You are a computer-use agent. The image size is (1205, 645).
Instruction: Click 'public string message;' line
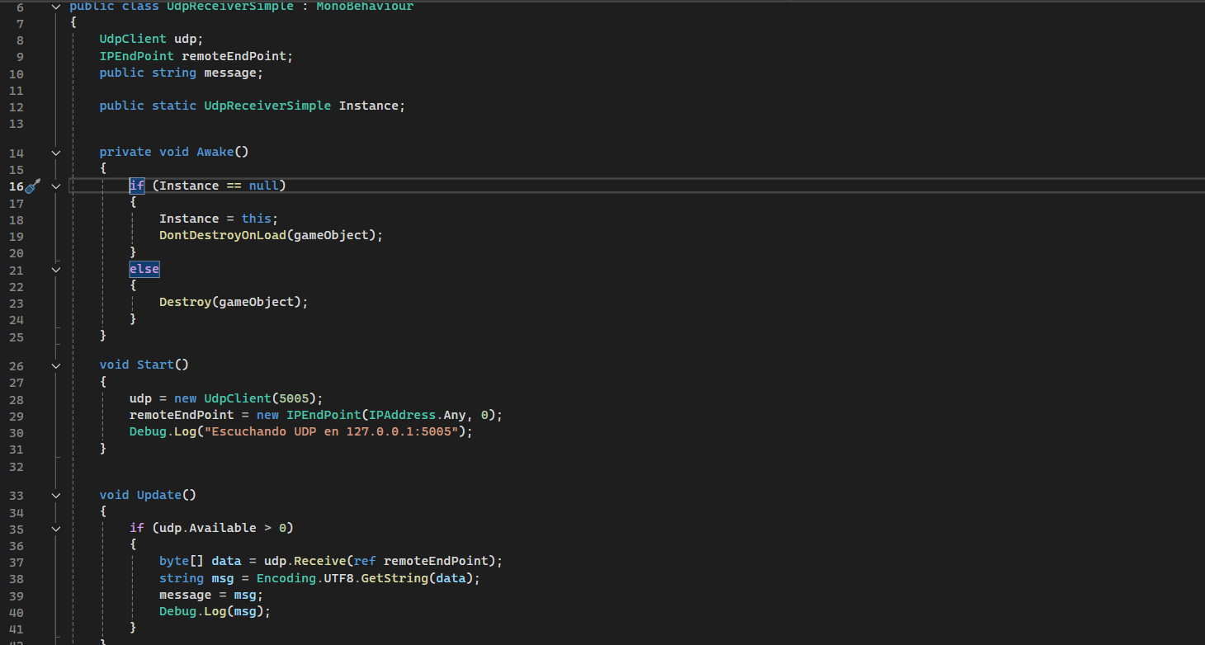click(181, 73)
